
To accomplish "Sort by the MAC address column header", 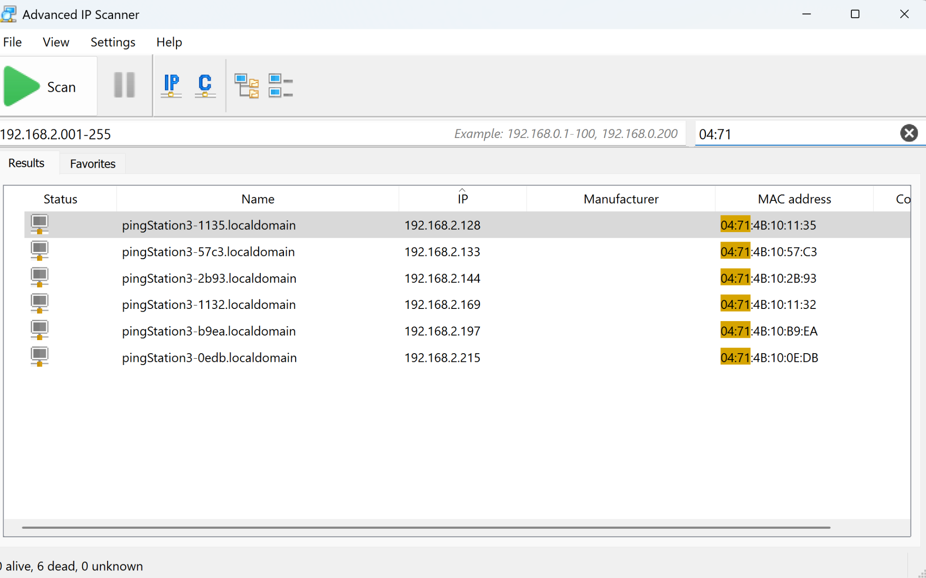I will (x=794, y=199).
